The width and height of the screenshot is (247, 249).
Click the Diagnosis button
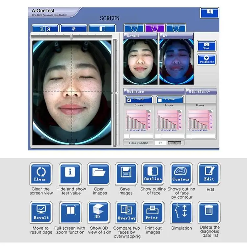[206, 59]
